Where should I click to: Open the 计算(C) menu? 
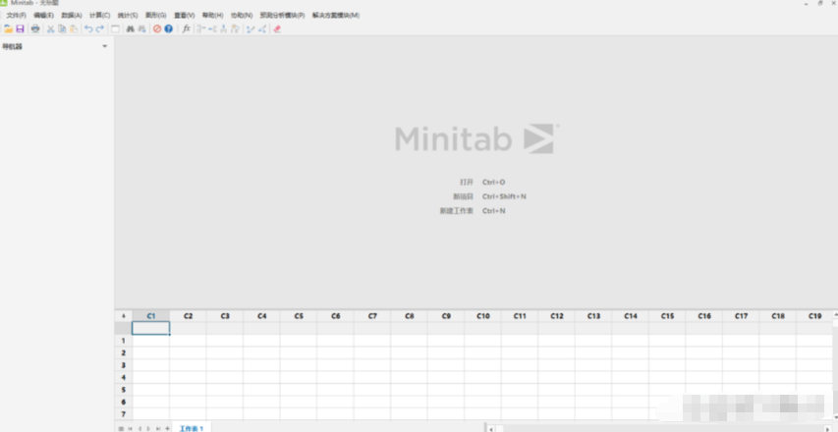pos(100,16)
